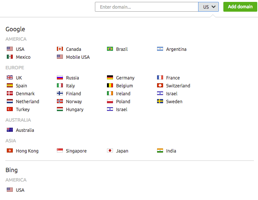Screen dimensions: 258x200
Task: Click the Spain flag icon
Action: pyautogui.click(x=10, y=85)
